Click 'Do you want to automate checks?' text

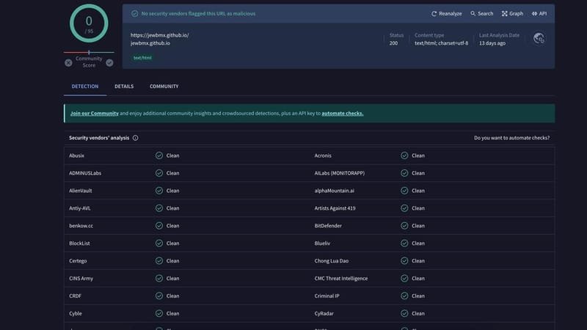click(x=511, y=138)
